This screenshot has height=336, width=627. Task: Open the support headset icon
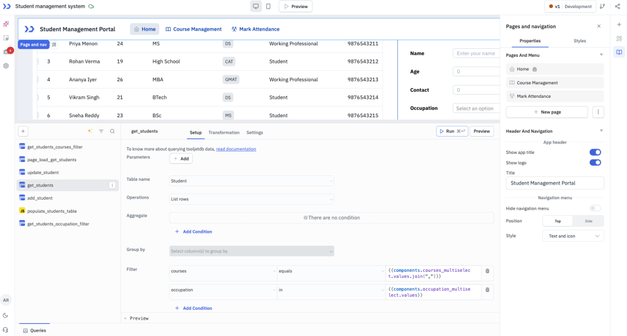pyautogui.click(x=6, y=330)
